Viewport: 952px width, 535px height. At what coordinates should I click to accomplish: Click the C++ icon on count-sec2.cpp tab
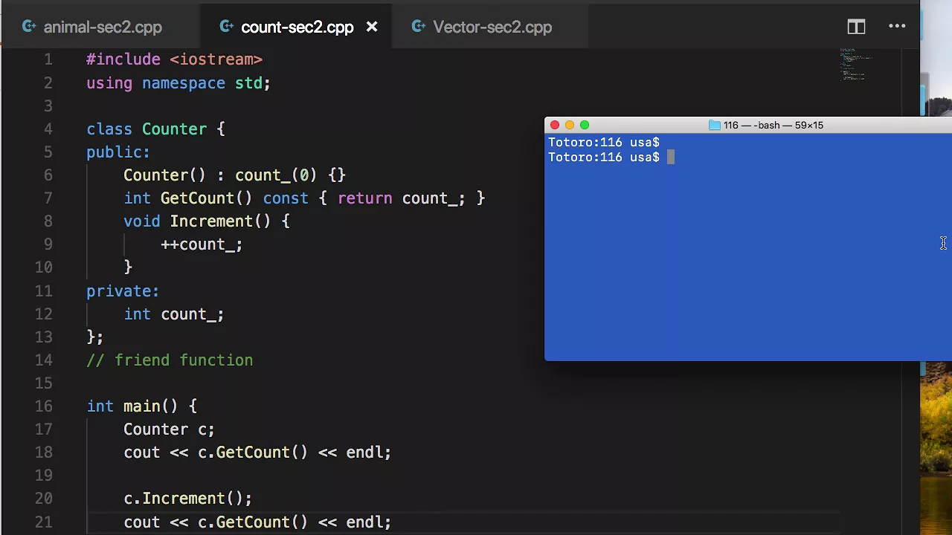point(227,27)
